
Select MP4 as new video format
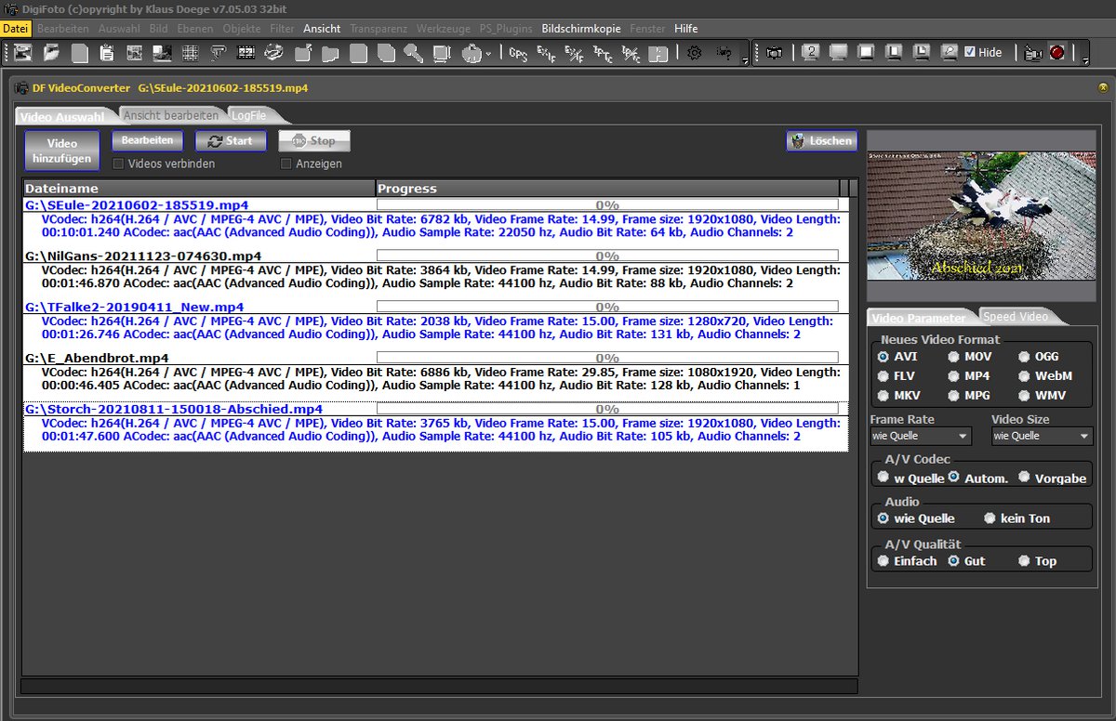pos(954,376)
